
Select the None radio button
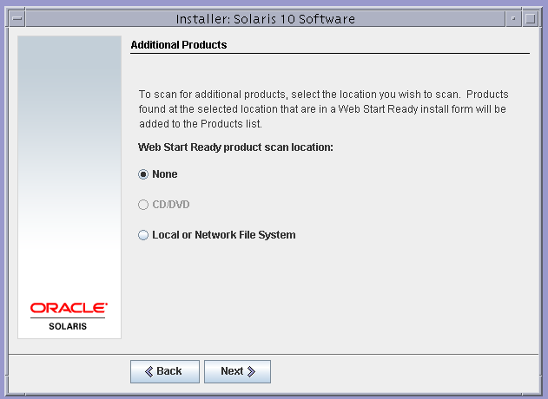point(143,174)
